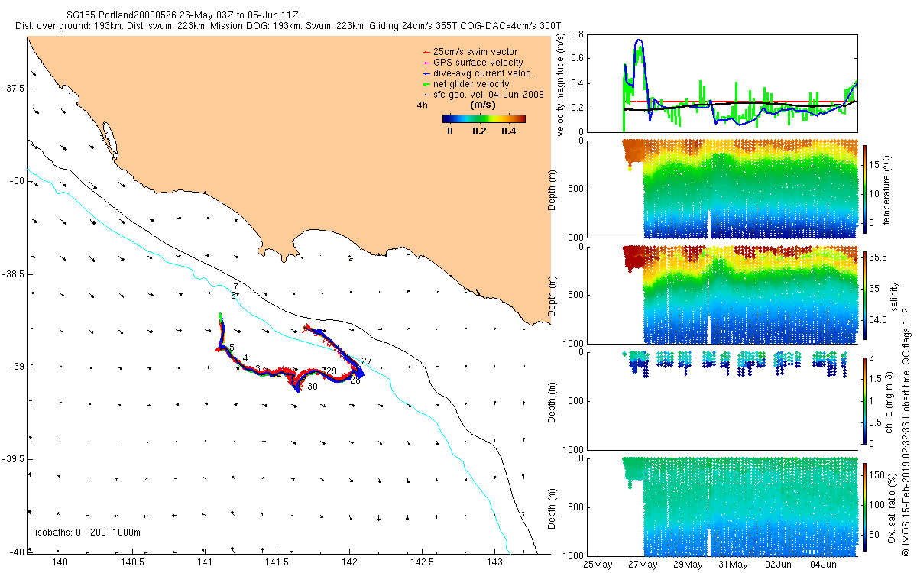Select the 27May date tick label
This screenshot has height=573, width=917.
642,564
